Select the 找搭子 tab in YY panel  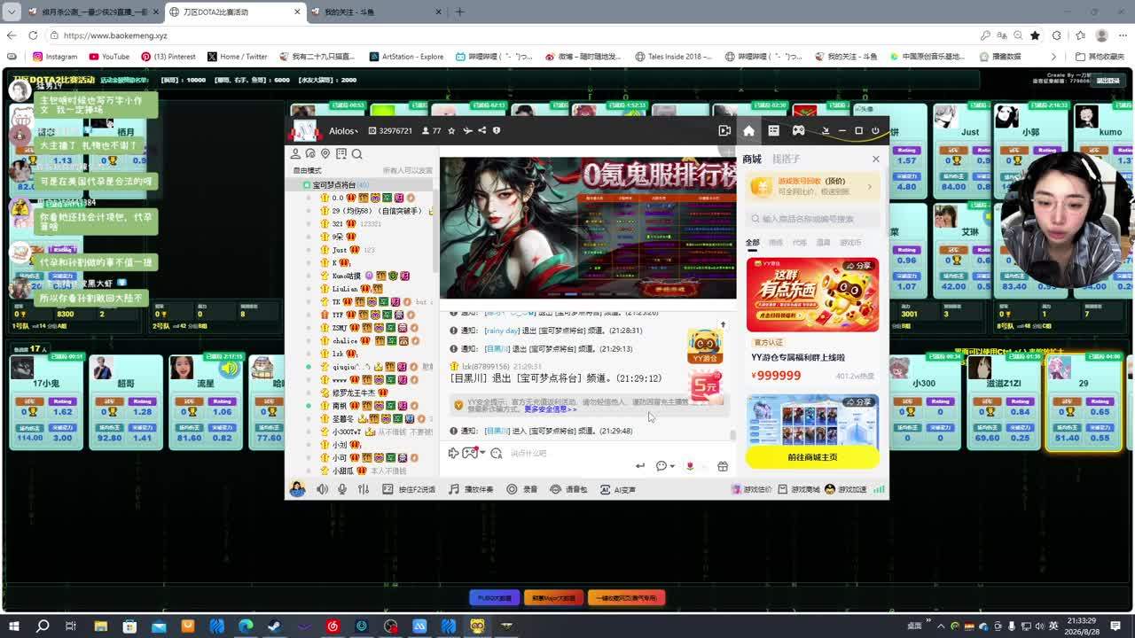tap(787, 159)
